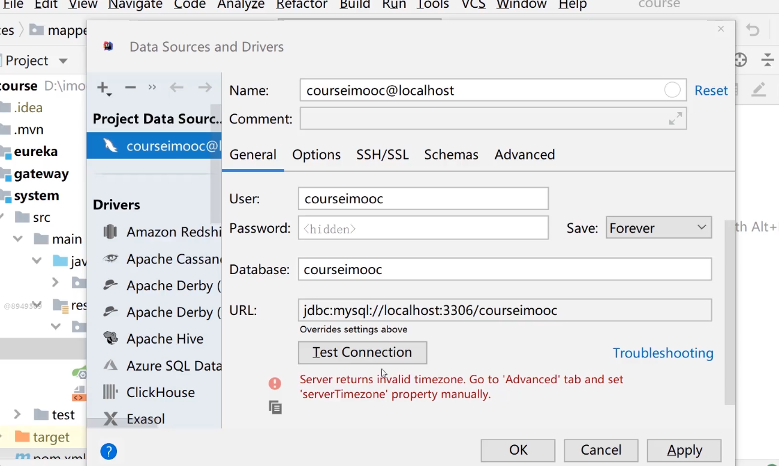Image resolution: width=779 pixels, height=466 pixels.
Task: Click the red error warning icon
Action: click(275, 383)
